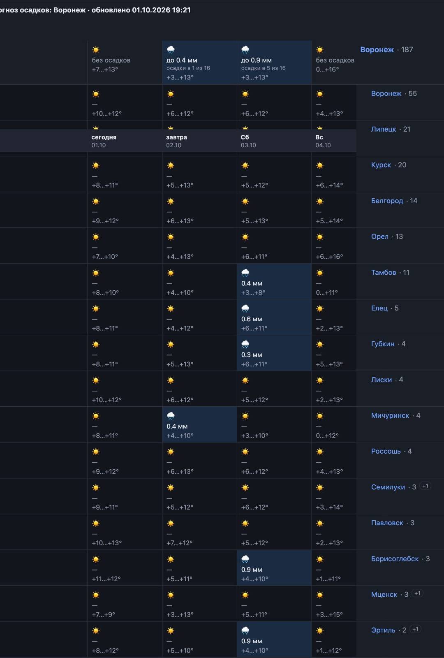Click the "обновлено 01.10.2026 19:21" title text
This screenshot has width=444, height=658.
click(141, 10)
